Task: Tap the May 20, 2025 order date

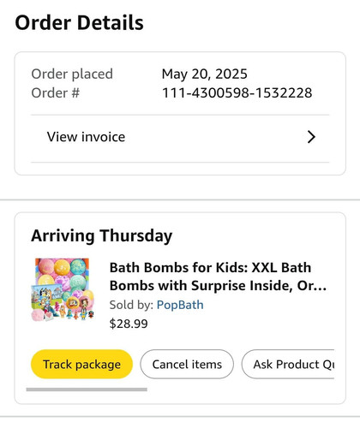Action: (204, 74)
